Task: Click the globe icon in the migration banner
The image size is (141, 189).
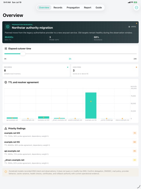Action: [8, 27]
